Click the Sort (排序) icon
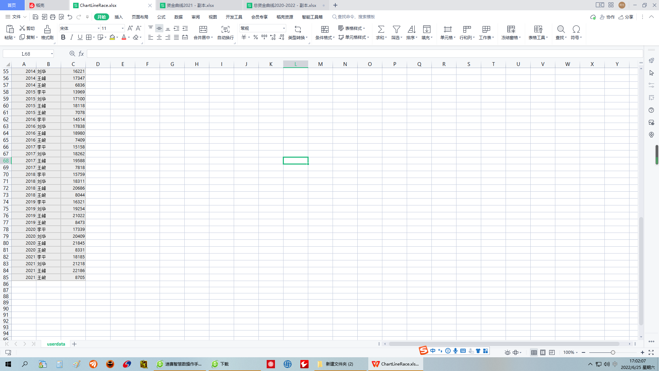 411,30
